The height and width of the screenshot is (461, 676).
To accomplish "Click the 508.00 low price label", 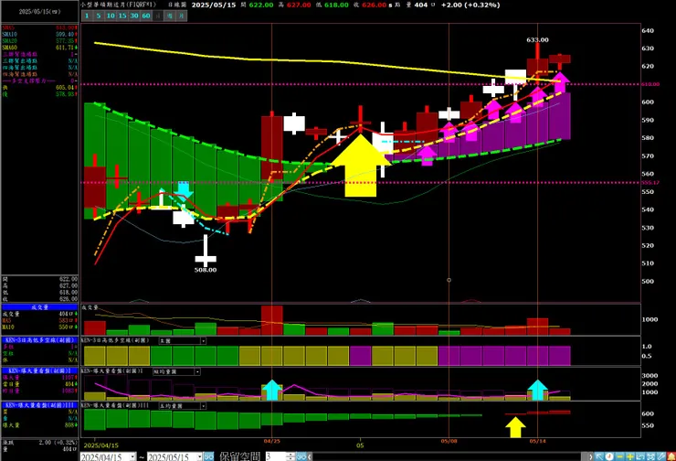I will click(x=206, y=270).
